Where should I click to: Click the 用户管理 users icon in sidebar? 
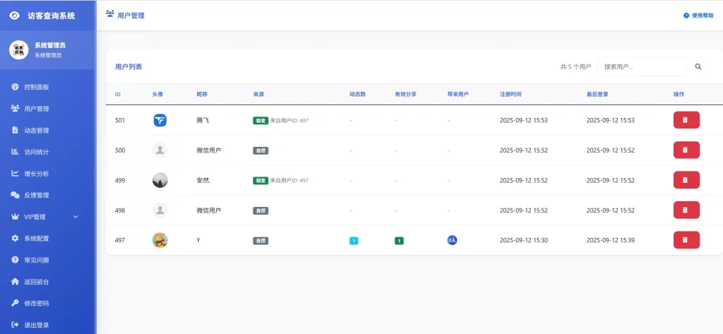coord(15,109)
